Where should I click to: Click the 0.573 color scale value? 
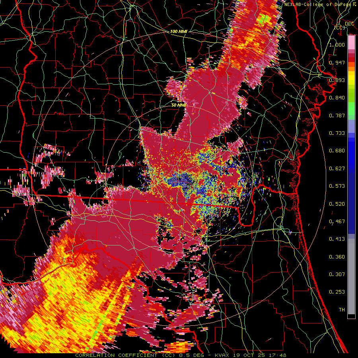click(337, 186)
